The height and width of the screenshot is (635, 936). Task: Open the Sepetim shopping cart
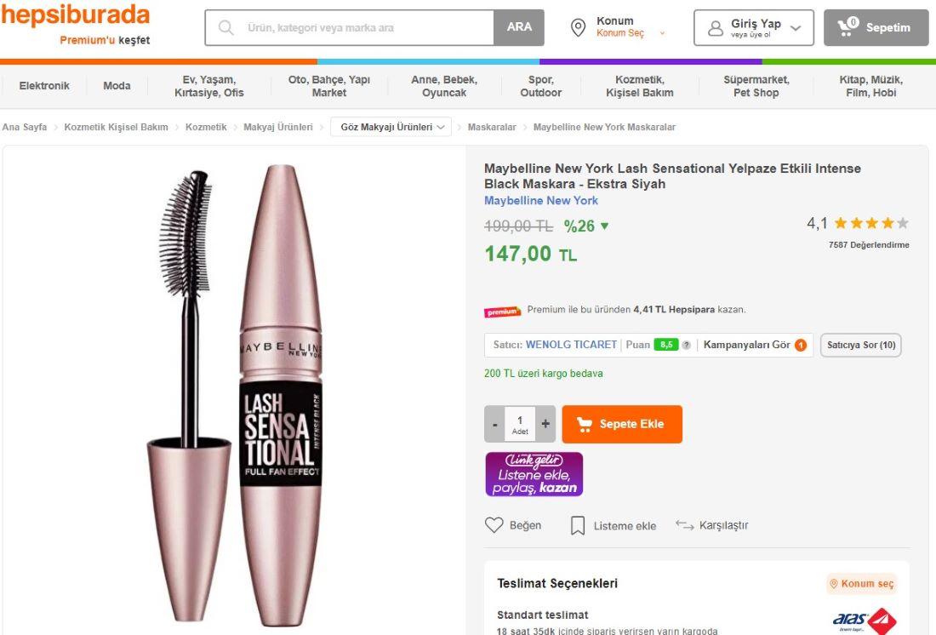click(x=874, y=27)
